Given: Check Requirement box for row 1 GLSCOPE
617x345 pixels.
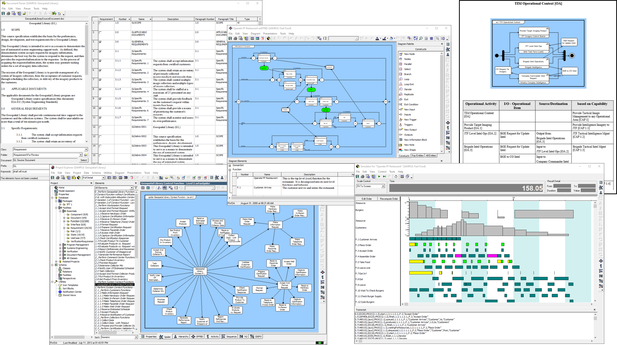Looking at the screenshot, I should [100, 23].
